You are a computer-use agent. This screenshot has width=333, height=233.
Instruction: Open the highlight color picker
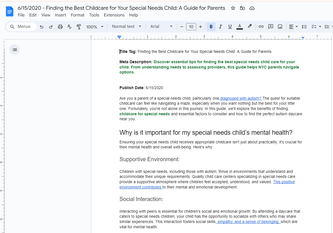coord(250,26)
